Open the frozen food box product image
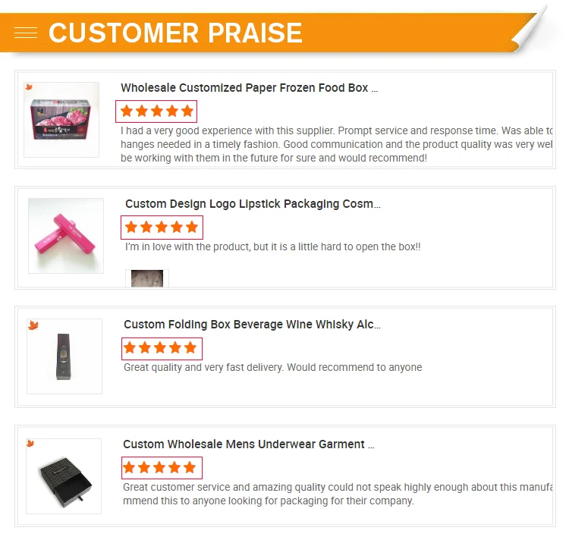This screenshot has width=569, height=540. coord(61,120)
